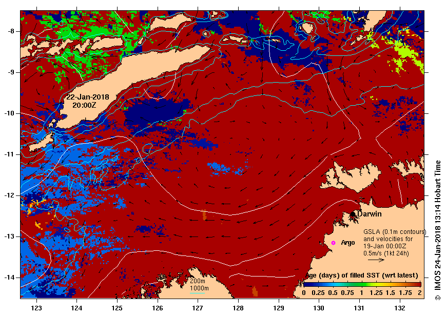Click the latitude axis label -11
This screenshot has height=316, width=446.
pos(10,154)
